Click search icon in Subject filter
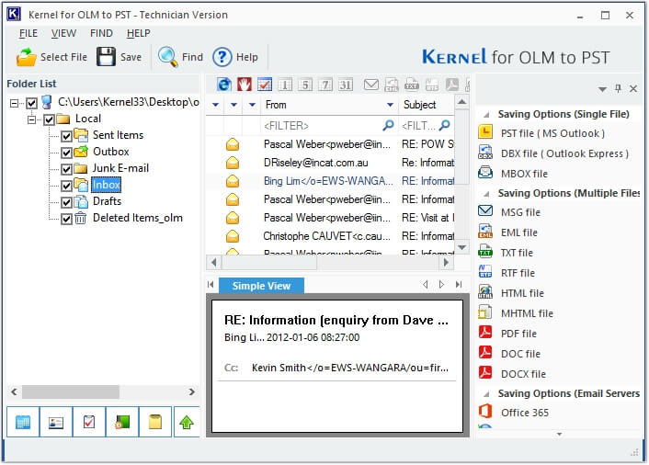The width and height of the screenshot is (649, 465). 445,125
